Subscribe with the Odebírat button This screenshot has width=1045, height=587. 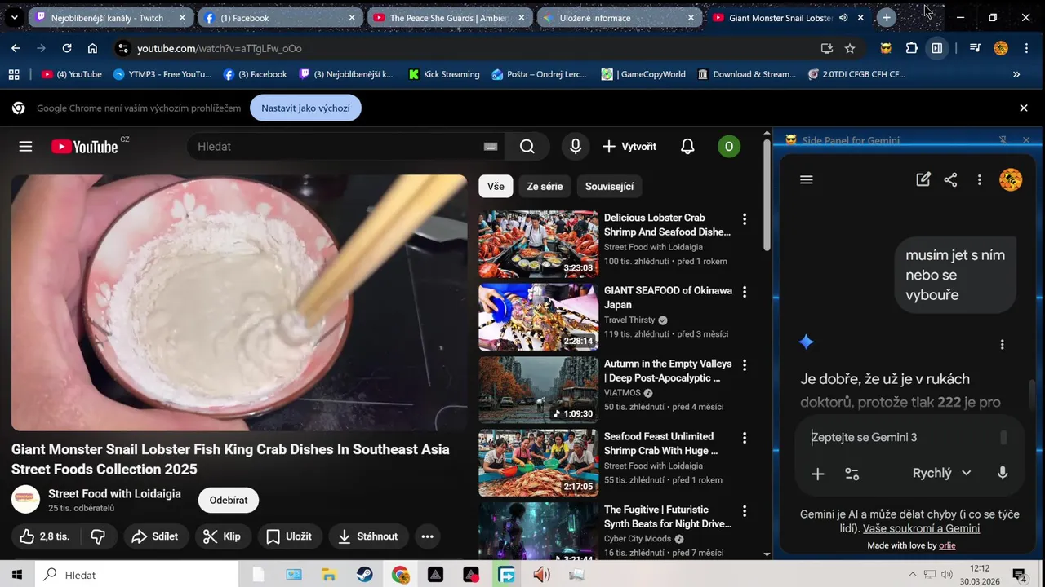pyautogui.click(x=229, y=500)
